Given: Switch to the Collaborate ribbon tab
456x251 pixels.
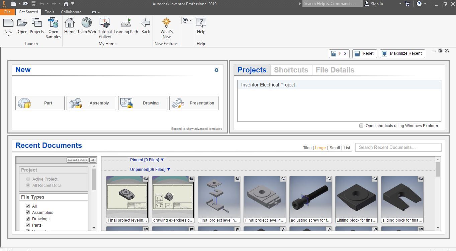Looking at the screenshot, I should pos(71,12).
